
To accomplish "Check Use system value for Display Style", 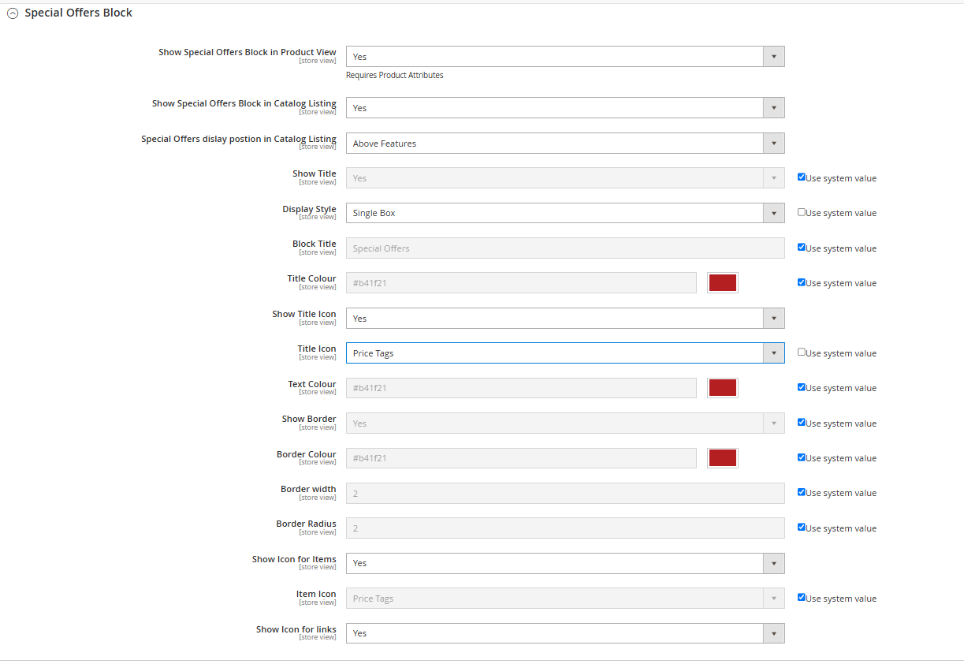I will pos(802,212).
